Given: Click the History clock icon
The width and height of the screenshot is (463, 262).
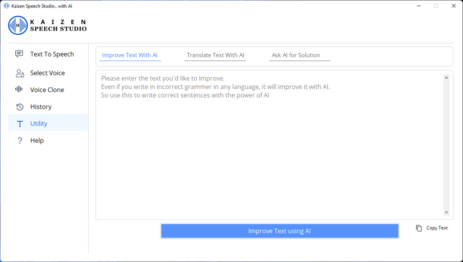Looking at the screenshot, I should point(19,107).
